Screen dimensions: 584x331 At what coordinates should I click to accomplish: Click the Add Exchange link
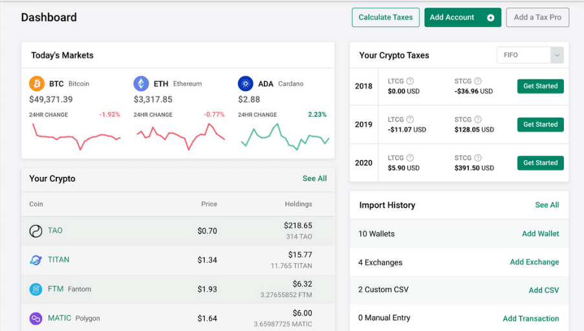pyautogui.click(x=534, y=263)
